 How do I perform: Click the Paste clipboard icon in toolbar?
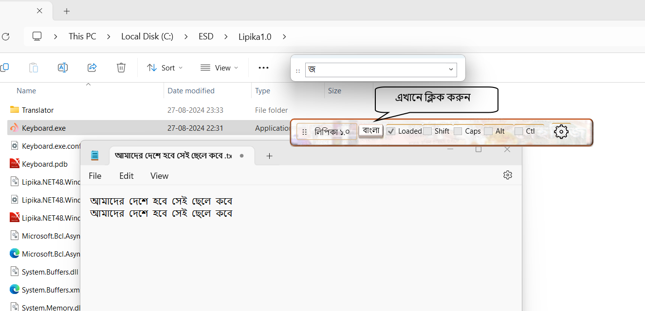pyautogui.click(x=34, y=68)
